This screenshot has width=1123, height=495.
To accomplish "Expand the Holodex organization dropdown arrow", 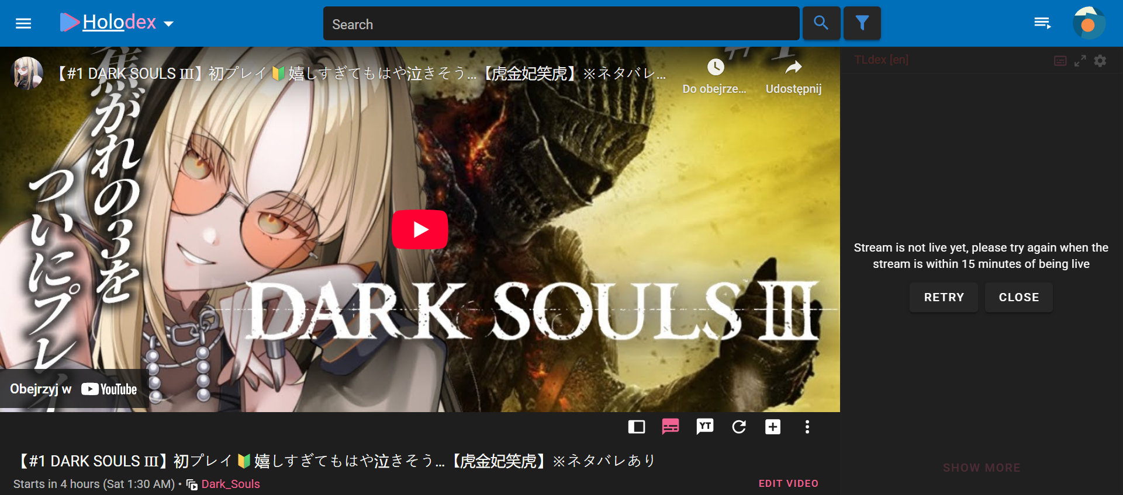I will pyautogui.click(x=169, y=24).
